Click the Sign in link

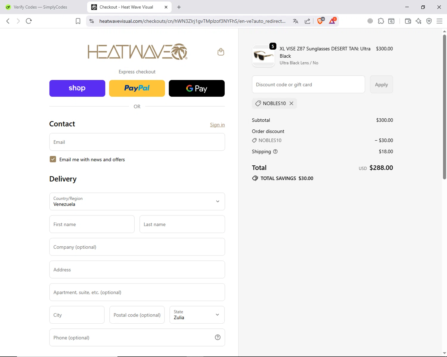pyautogui.click(x=217, y=125)
